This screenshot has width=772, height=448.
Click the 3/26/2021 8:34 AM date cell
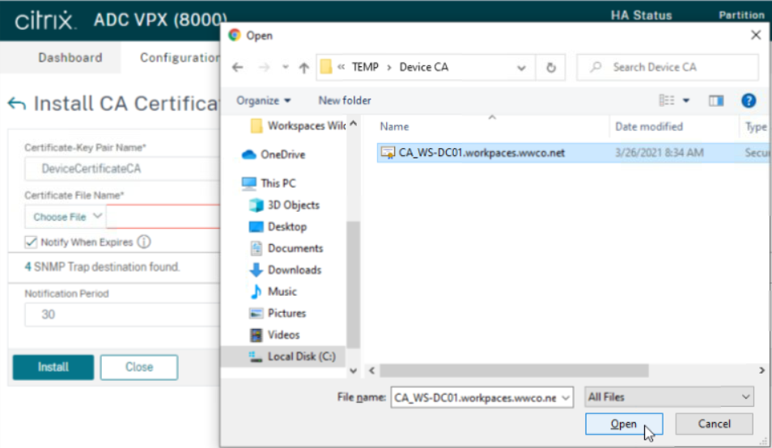coord(660,153)
